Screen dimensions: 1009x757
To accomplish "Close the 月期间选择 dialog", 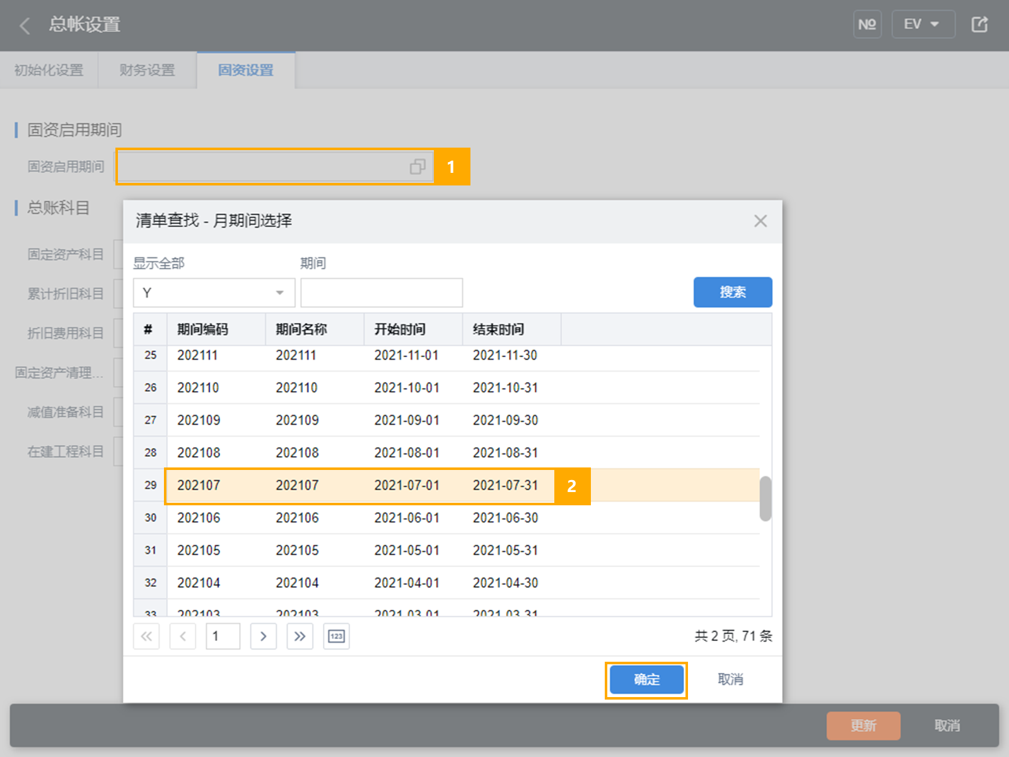I will [x=761, y=221].
